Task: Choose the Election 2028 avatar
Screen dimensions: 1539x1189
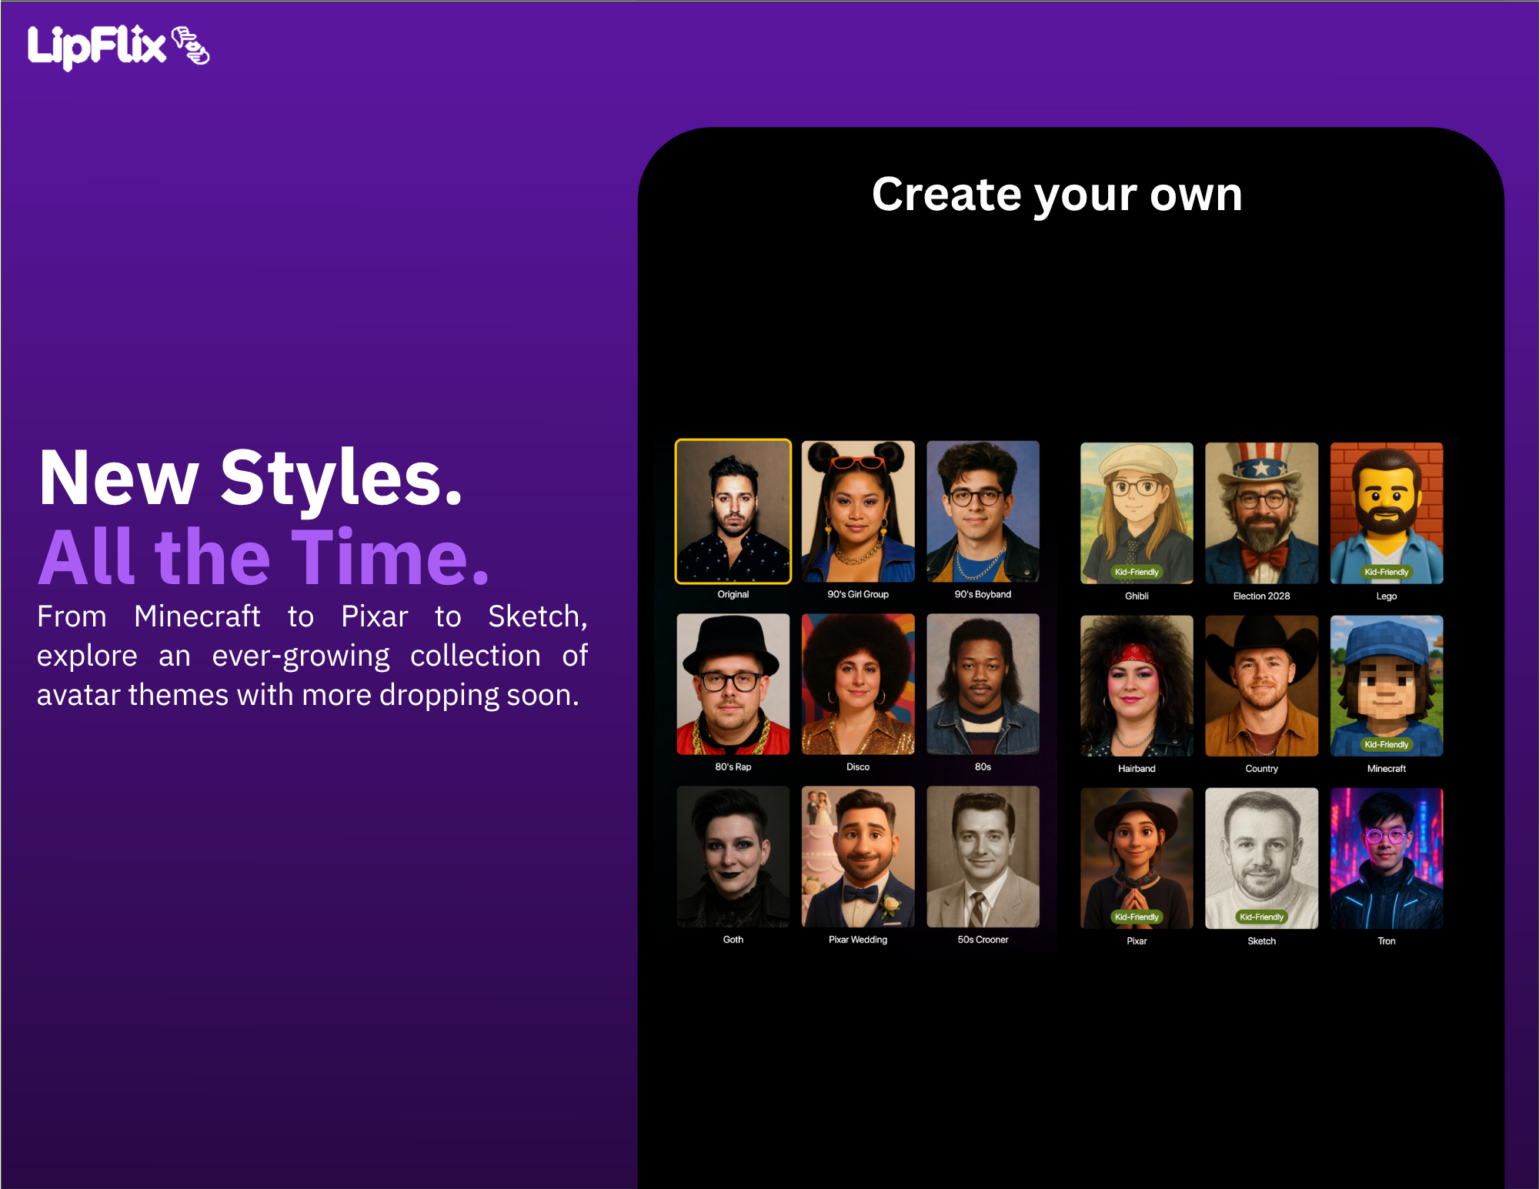Action: pos(1261,513)
